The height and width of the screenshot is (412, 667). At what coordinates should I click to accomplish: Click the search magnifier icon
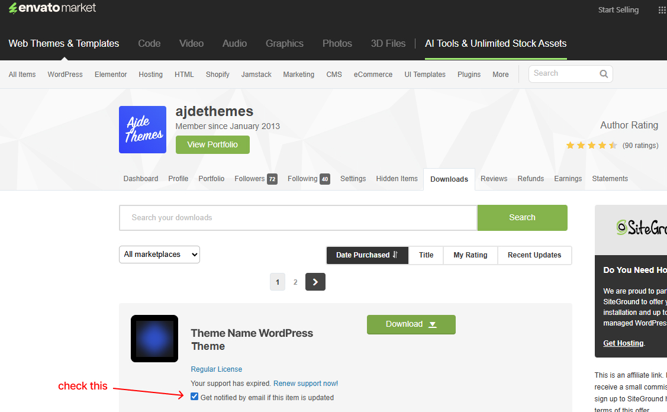604,74
